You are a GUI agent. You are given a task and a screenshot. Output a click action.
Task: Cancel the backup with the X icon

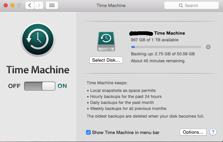tap(208, 47)
